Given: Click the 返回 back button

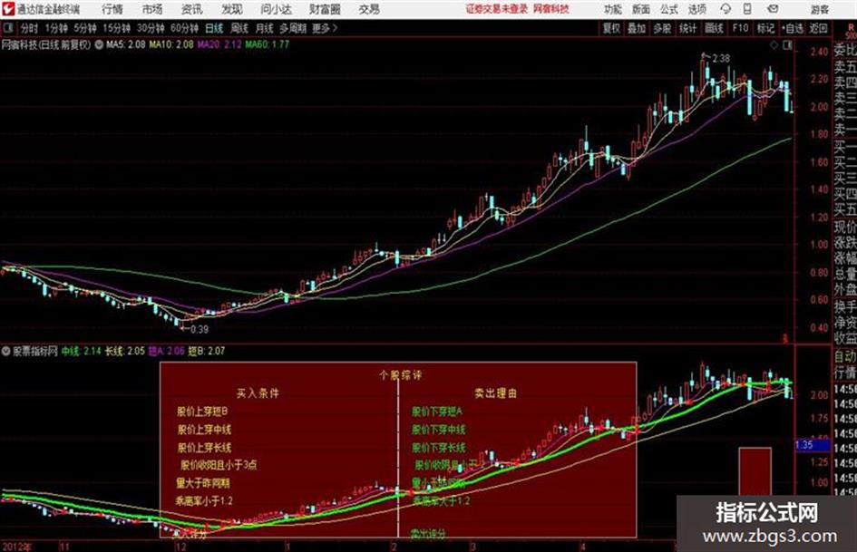Looking at the screenshot, I should pyautogui.click(x=818, y=28).
